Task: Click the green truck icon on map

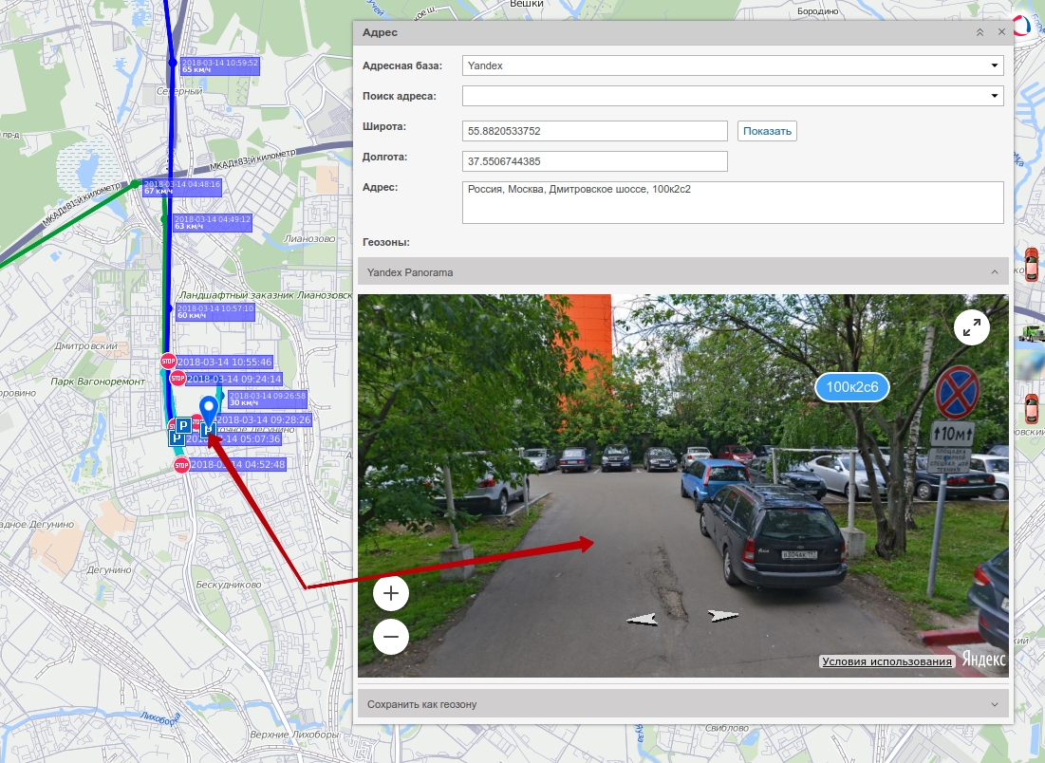Action: [1031, 333]
